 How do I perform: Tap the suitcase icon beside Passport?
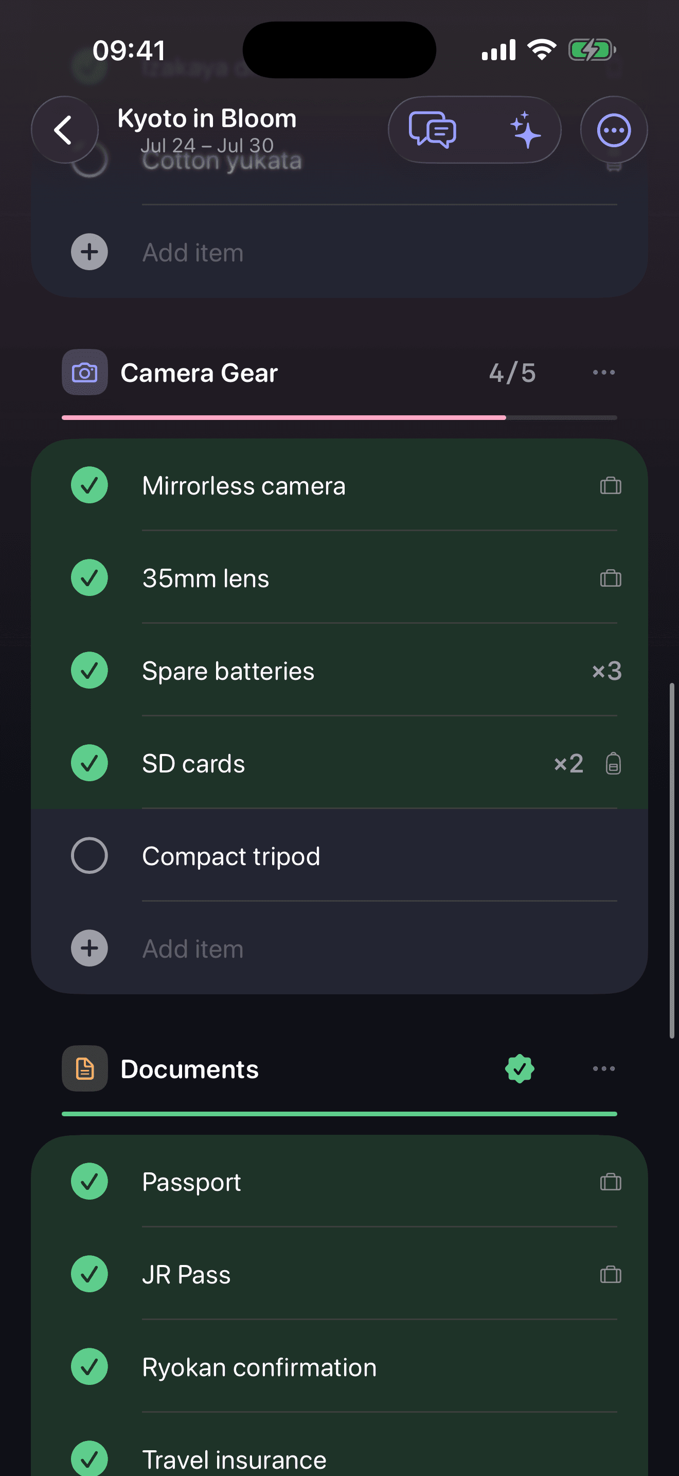610,1182
